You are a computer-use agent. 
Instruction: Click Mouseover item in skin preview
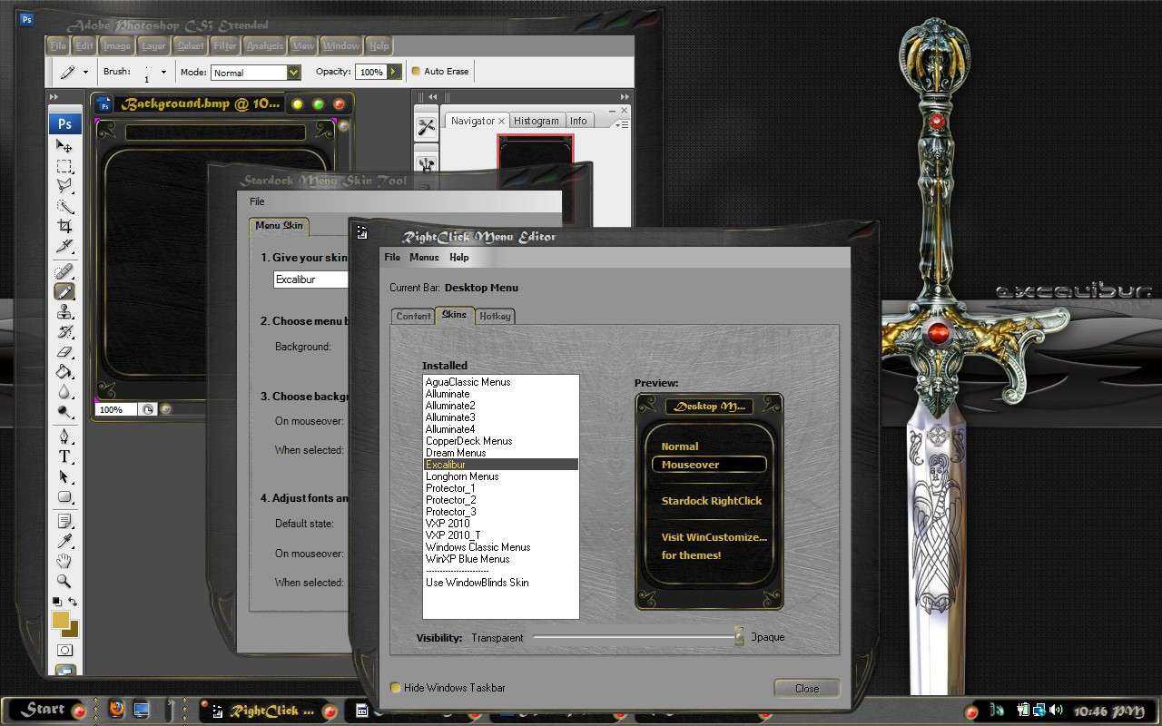(709, 465)
